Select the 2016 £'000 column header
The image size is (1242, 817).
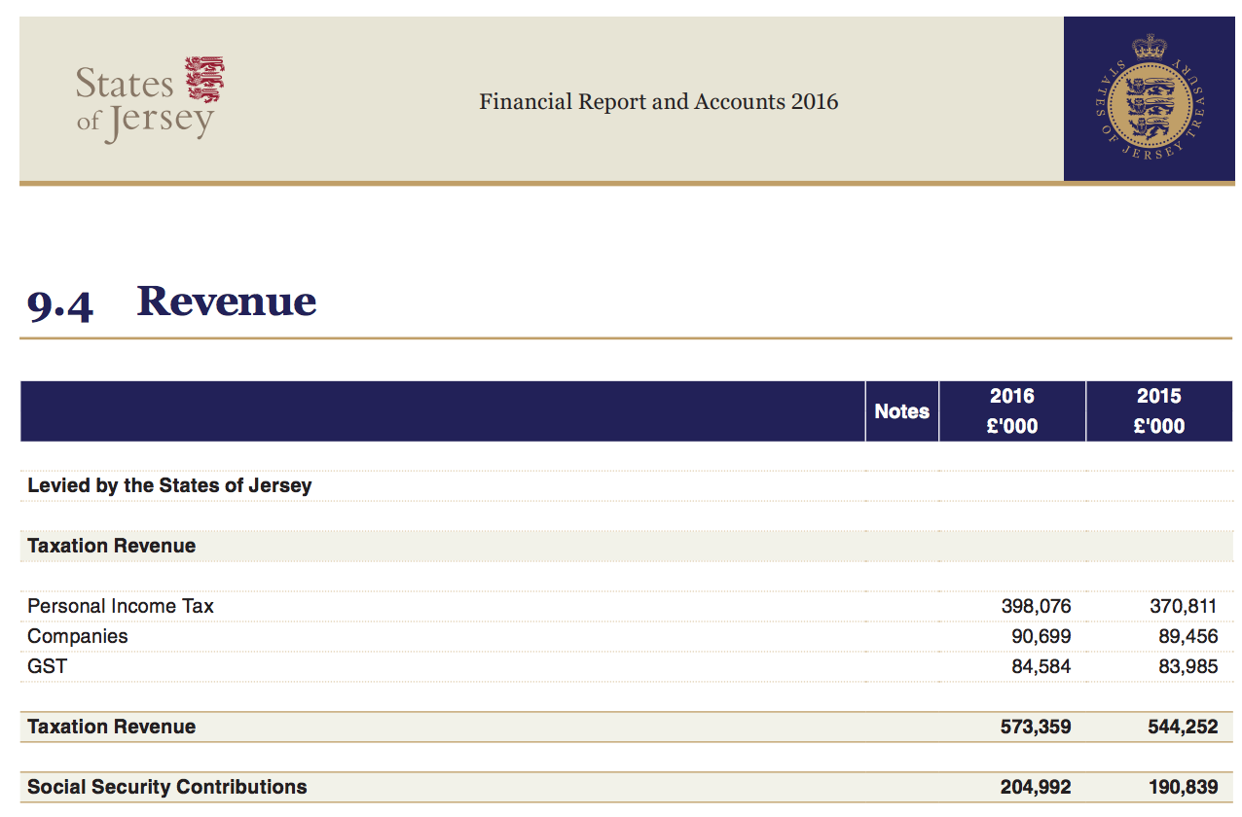click(1011, 411)
